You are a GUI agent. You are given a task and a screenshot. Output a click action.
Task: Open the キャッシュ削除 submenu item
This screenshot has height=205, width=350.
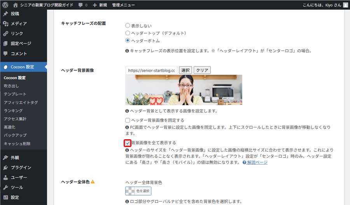click(x=17, y=144)
